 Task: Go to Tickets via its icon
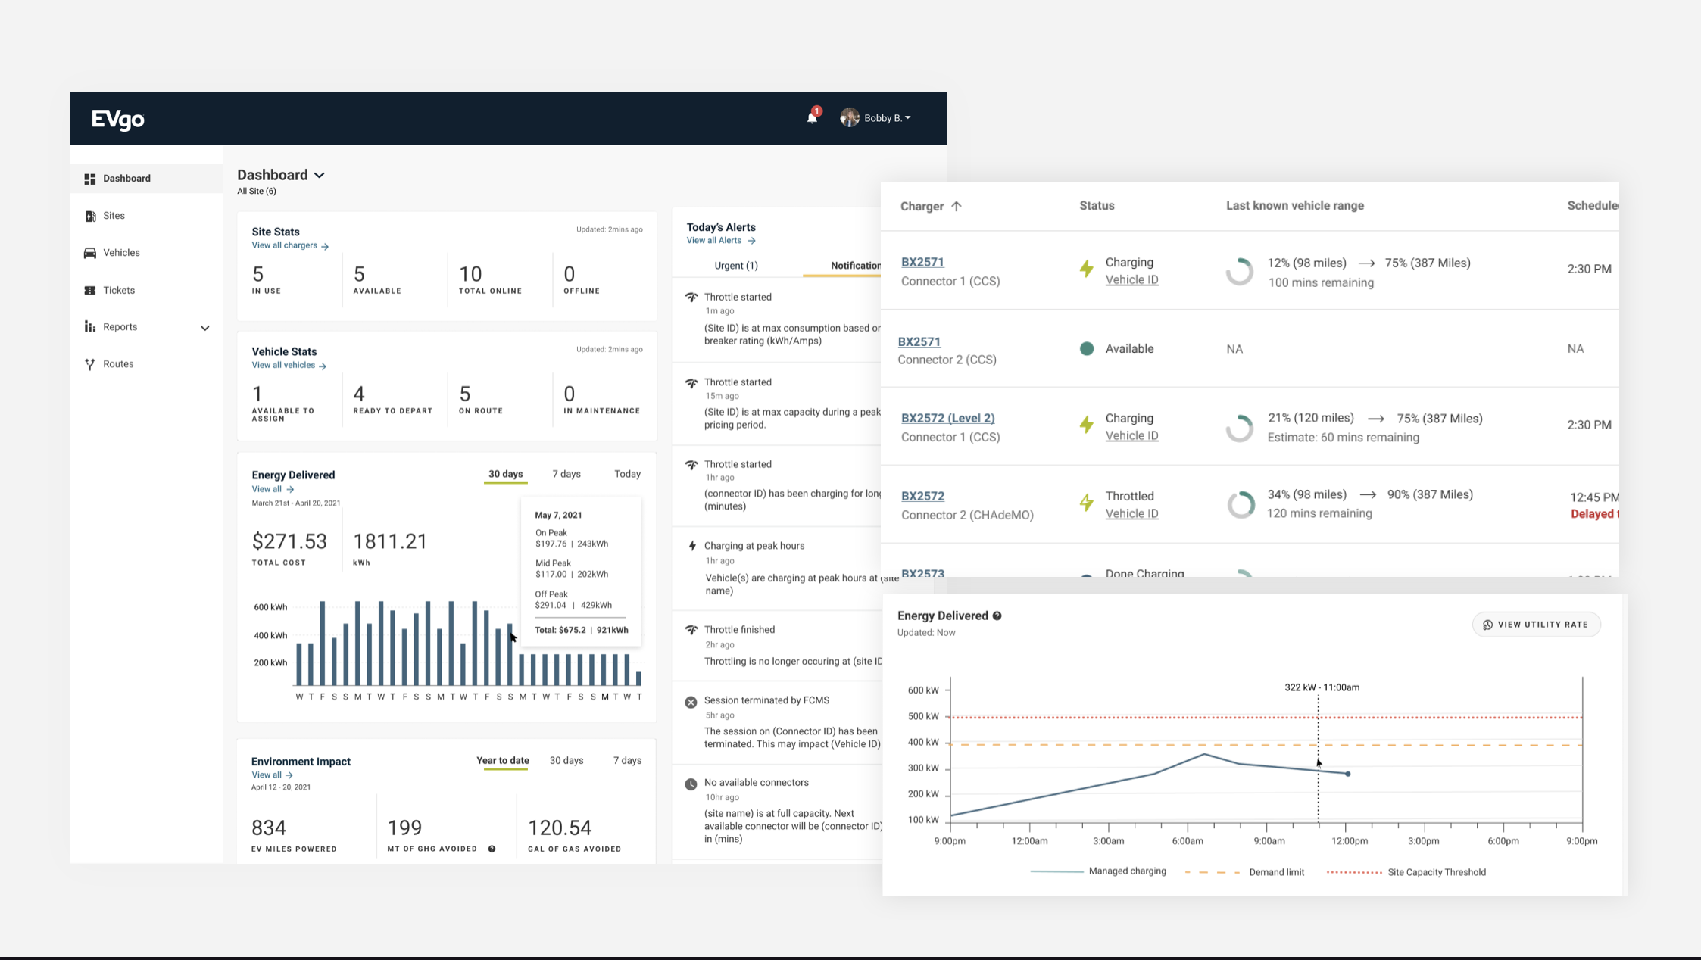[90, 291]
